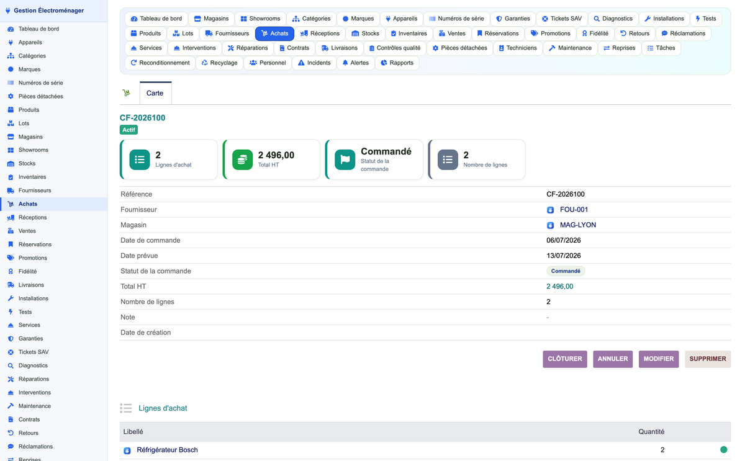Click the icon next to FOU-001
The image size is (745, 461).
tap(550, 210)
